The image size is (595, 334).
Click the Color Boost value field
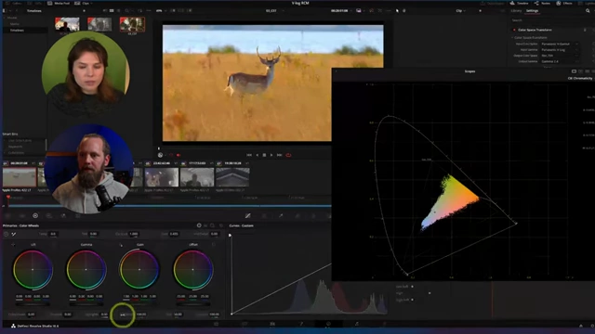(31, 315)
